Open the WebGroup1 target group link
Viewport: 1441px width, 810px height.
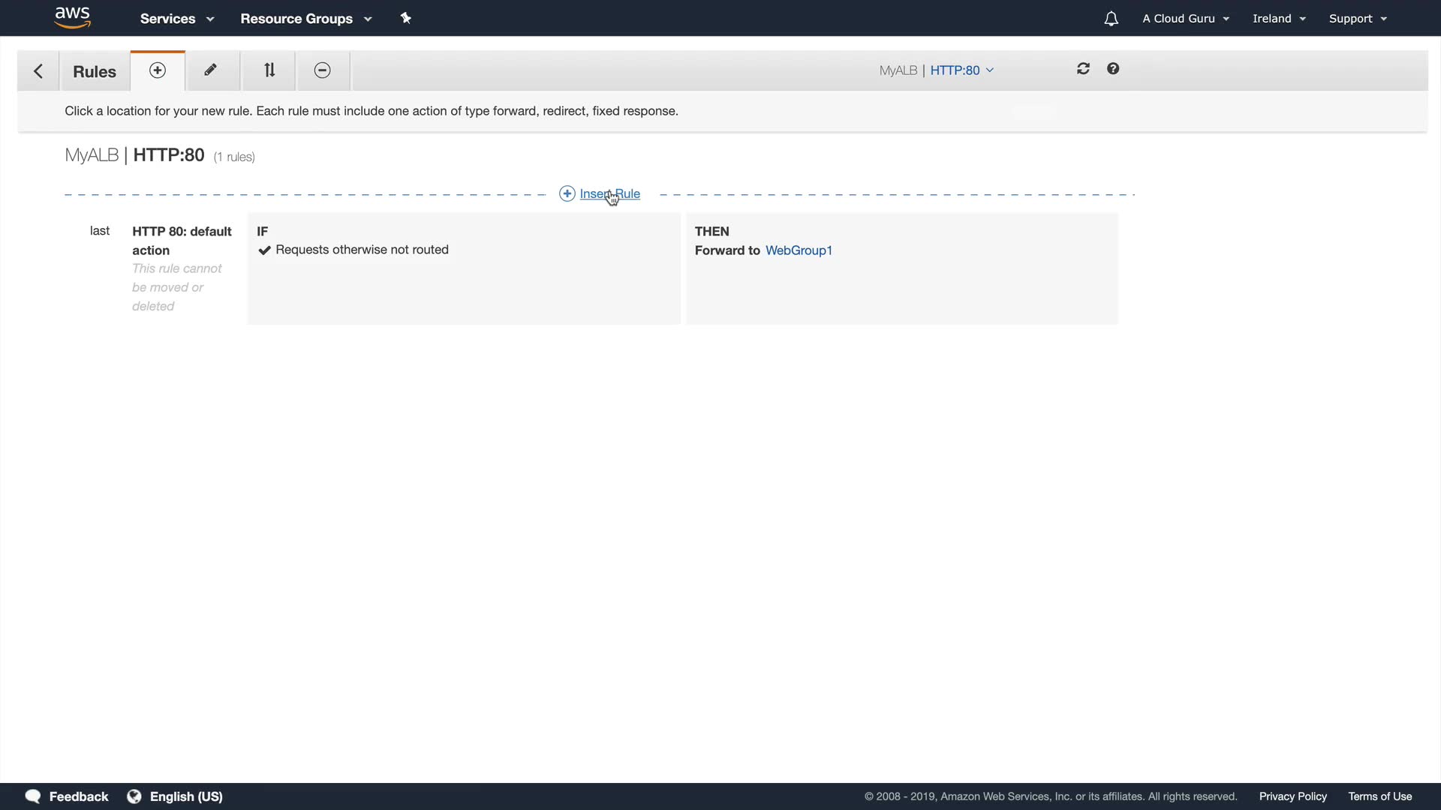point(799,250)
